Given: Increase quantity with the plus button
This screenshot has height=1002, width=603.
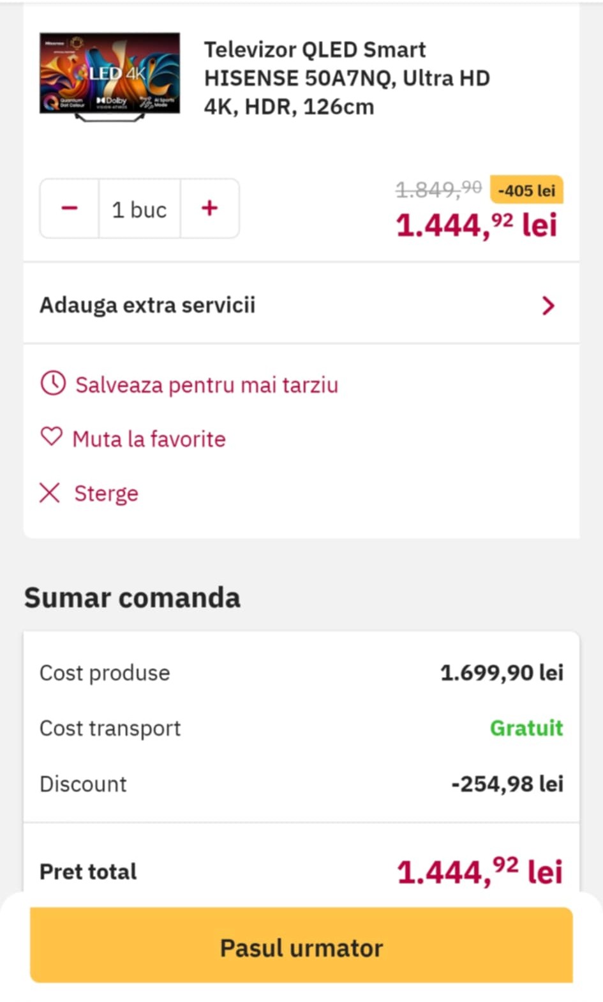Looking at the screenshot, I should click(209, 209).
